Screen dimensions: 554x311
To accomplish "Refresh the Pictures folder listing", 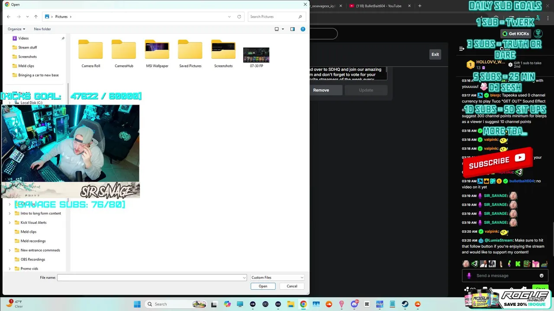I will tap(239, 16).
